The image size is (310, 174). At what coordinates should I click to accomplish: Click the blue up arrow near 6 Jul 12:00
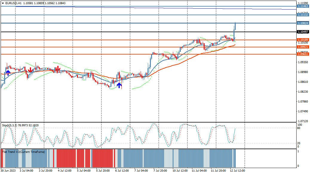(x=119, y=85)
